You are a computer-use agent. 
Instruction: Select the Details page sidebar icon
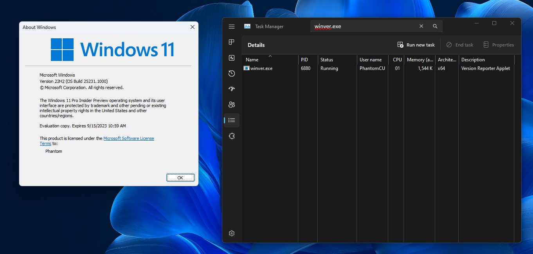[x=232, y=120]
